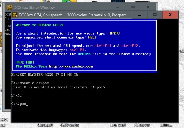This screenshot has height=128, width=184.
Task: Close the DOSBox 0.74 window
Action: click(x=170, y=14)
